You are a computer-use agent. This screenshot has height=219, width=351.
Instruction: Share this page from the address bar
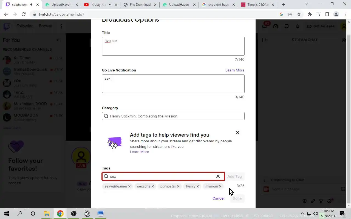tap(290, 14)
